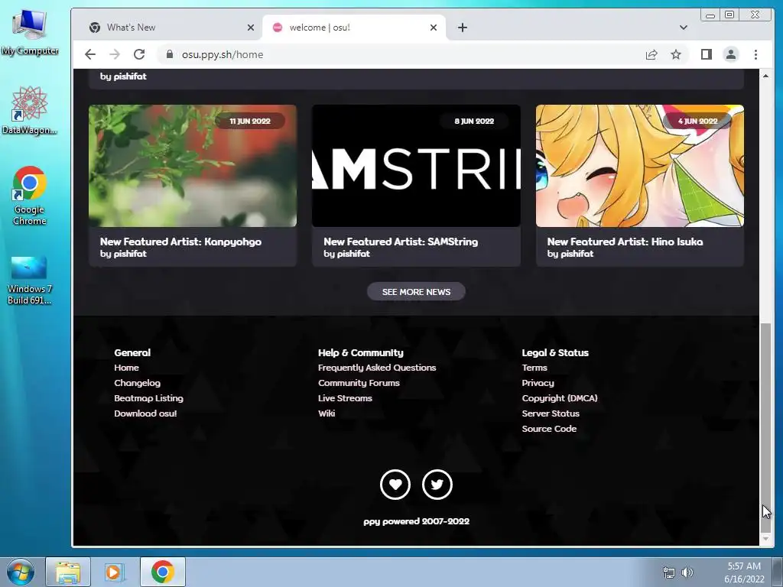The width and height of the screenshot is (783, 587).
Task: Click the page scrollbar down arrow
Action: pyautogui.click(x=765, y=540)
